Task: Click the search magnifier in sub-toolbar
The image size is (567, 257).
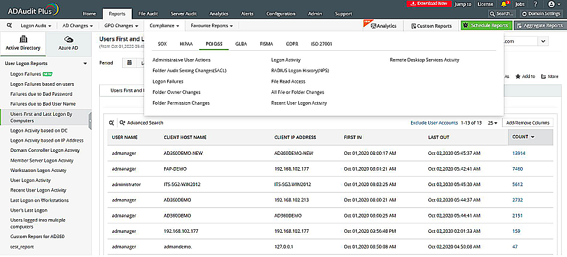Action: [x=9, y=26]
